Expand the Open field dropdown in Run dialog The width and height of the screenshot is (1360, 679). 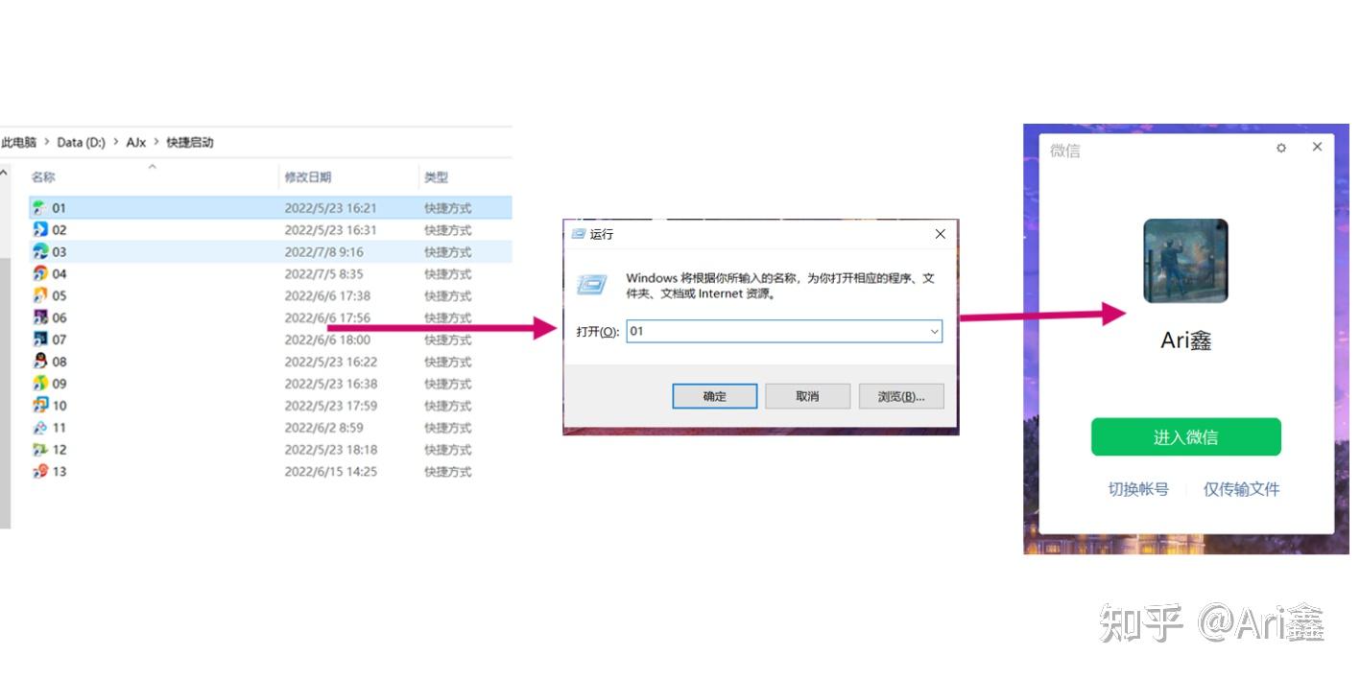tap(934, 332)
